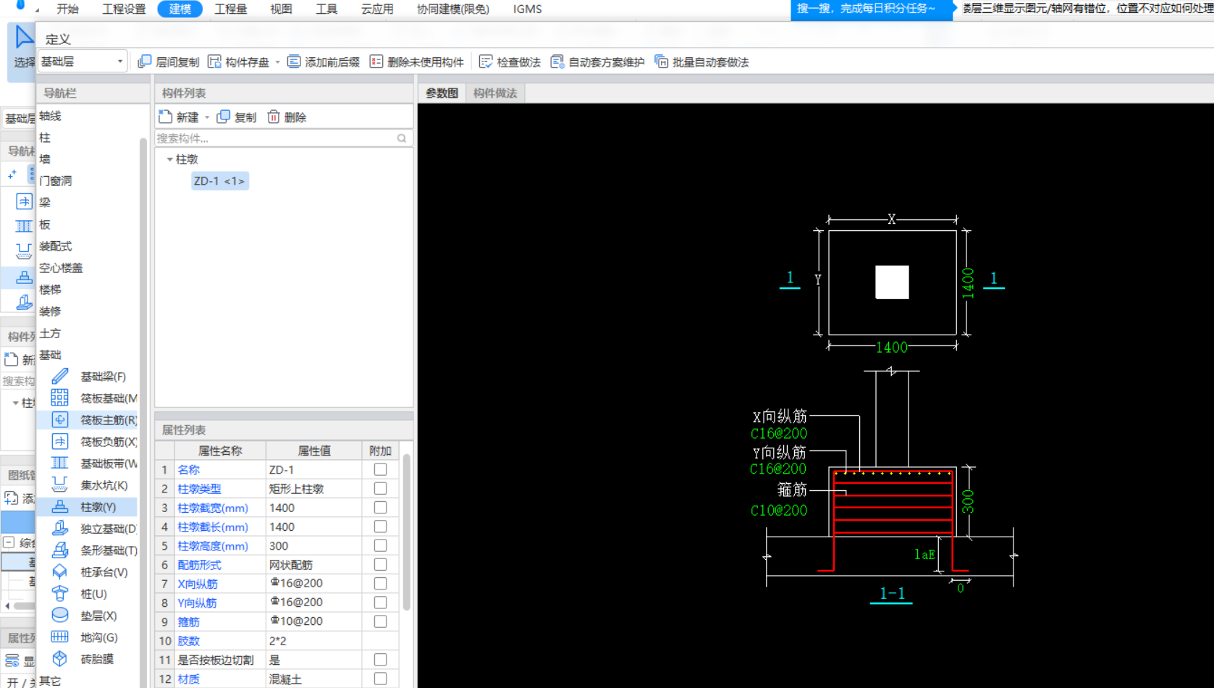The image size is (1214, 688).
Task: Select the 筏板主筋(R) icon
Action: point(60,419)
